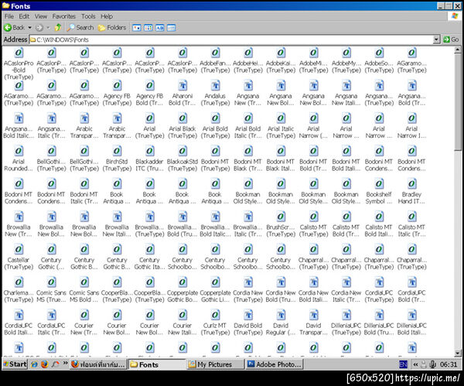Click the 06:31 taskbar clock
The image size is (464, 386).
click(x=449, y=364)
